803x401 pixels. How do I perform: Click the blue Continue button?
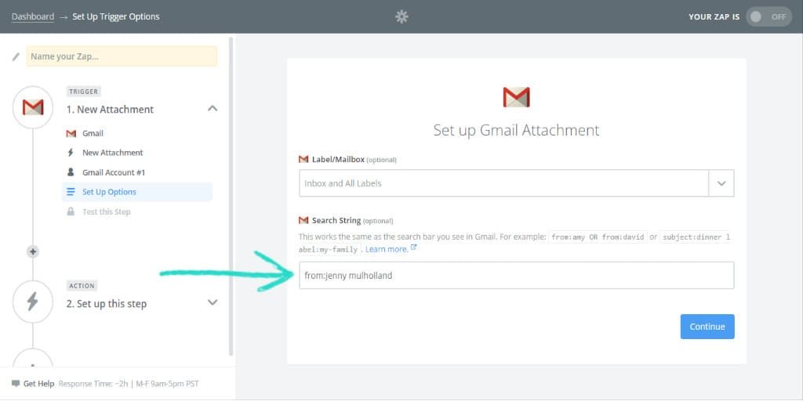(x=707, y=327)
